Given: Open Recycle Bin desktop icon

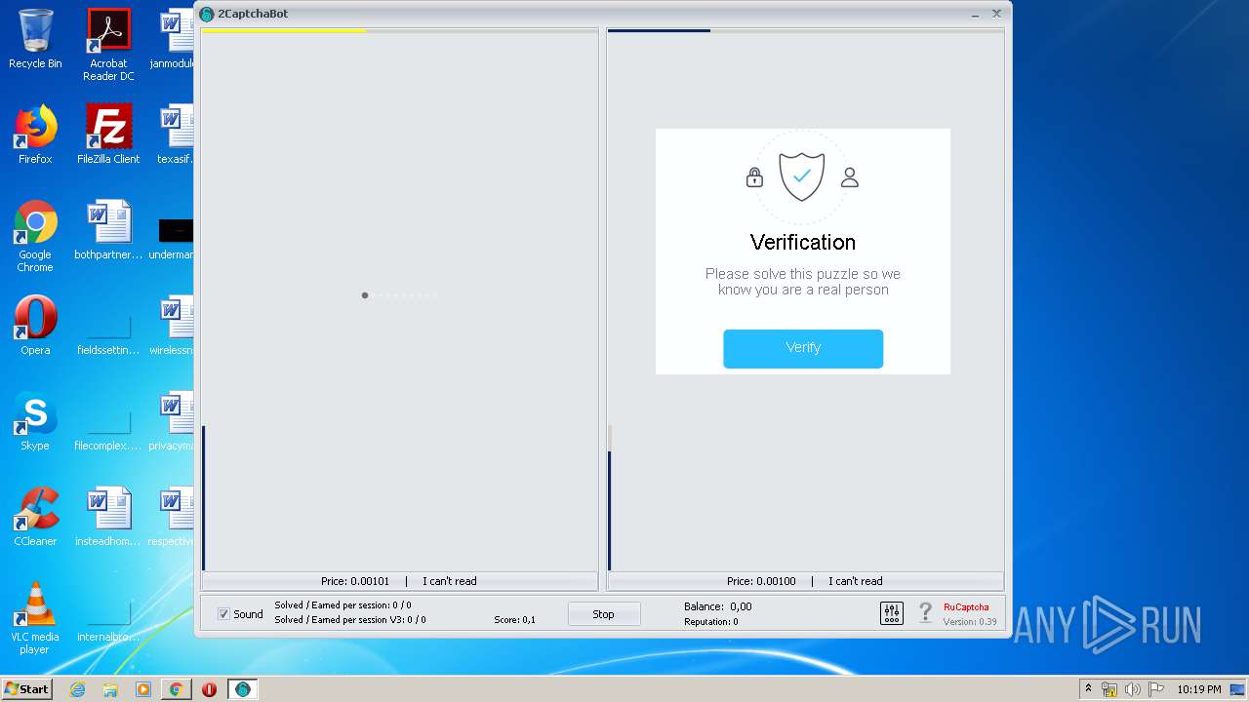Looking at the screenshot, I should click(35, 40).
